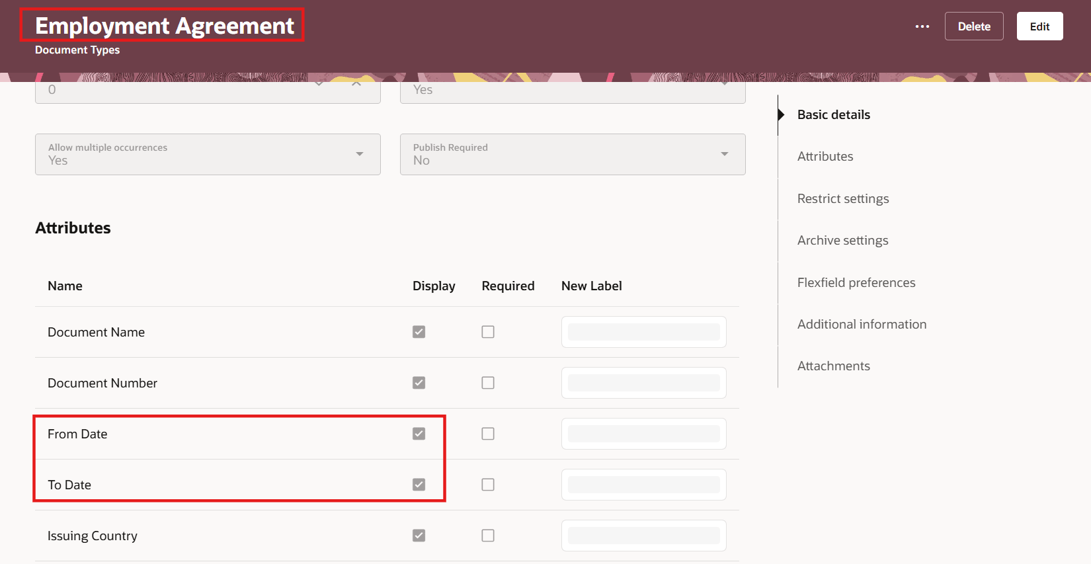The width and height of the screenshot is (1091, 564).
Task: Go to Basic details section
Action: (x=833, y=114)
